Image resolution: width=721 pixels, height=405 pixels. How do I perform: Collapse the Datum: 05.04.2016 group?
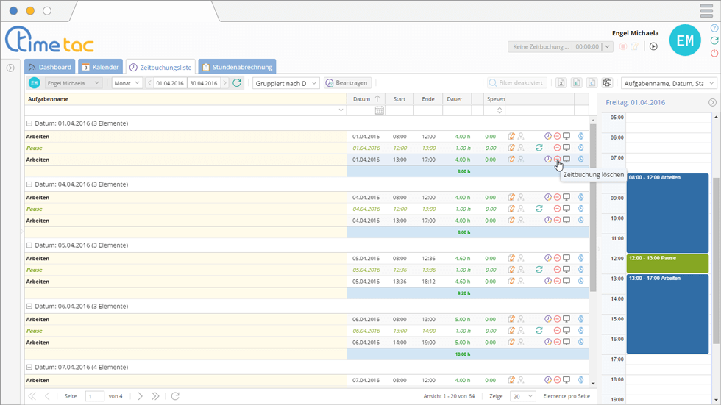click(29, 245)
